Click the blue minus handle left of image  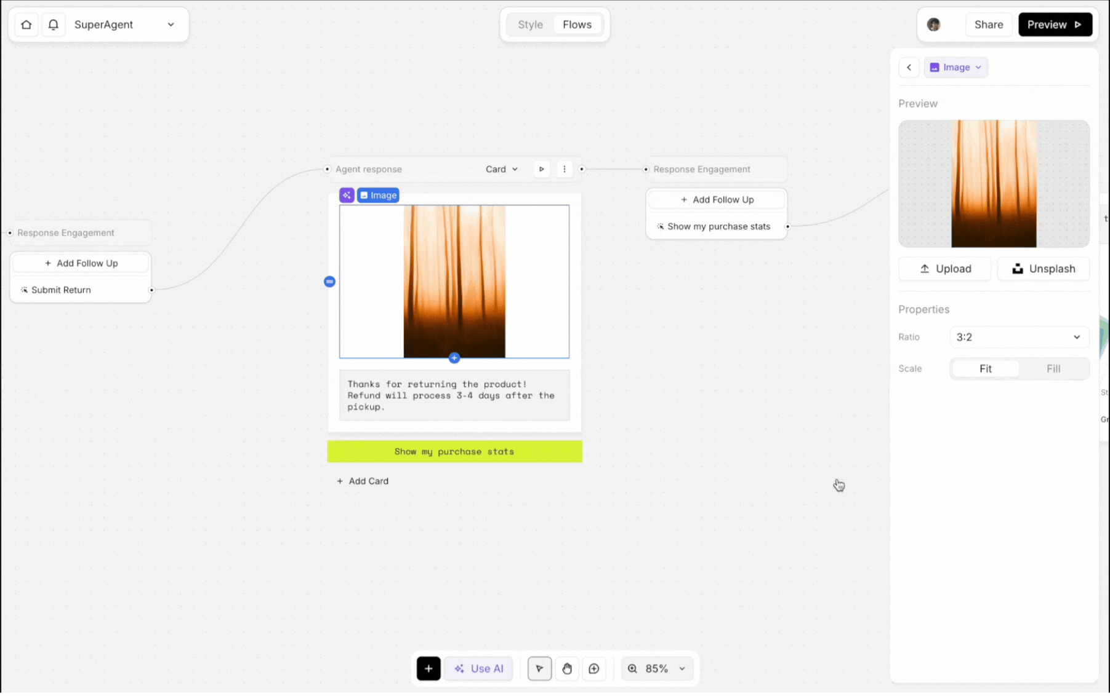[329, 282]
